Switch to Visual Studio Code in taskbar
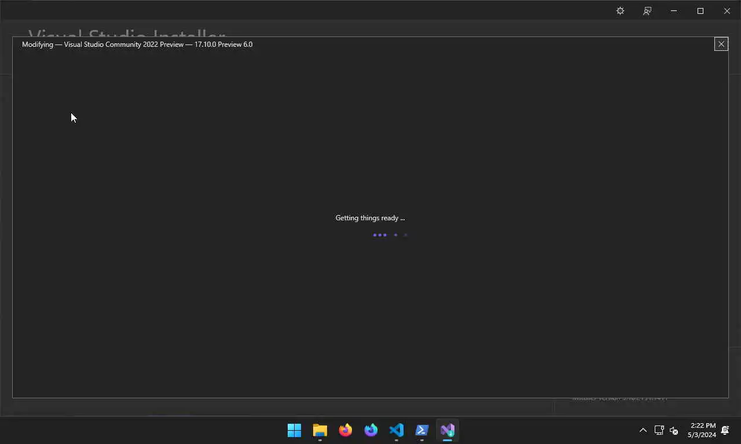 point(397,430)
